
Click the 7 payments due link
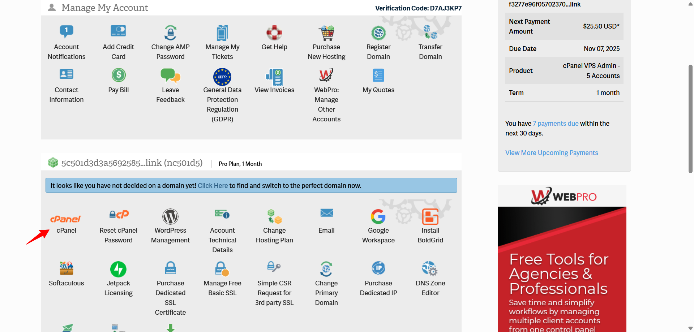[556, 124]
